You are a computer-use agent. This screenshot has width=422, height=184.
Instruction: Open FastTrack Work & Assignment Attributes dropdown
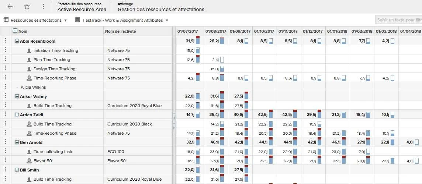[x=122, y=20]
